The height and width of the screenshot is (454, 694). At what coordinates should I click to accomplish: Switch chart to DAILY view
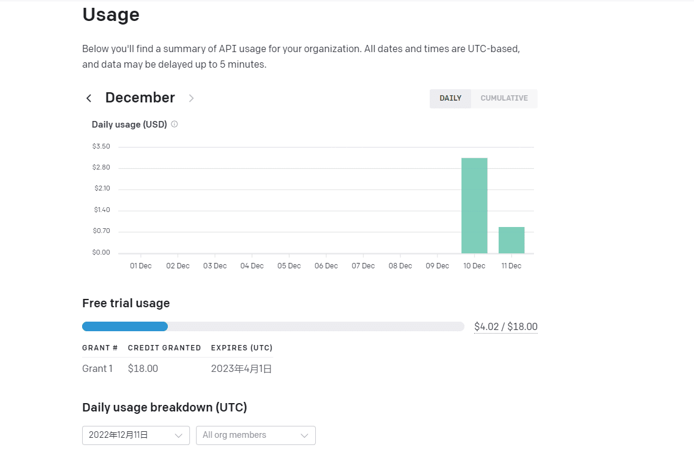(450, 98)
